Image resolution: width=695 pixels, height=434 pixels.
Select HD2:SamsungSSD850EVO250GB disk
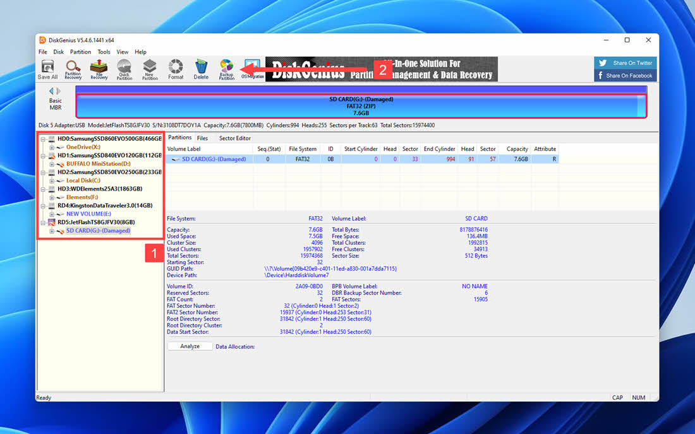click(109, 172)
